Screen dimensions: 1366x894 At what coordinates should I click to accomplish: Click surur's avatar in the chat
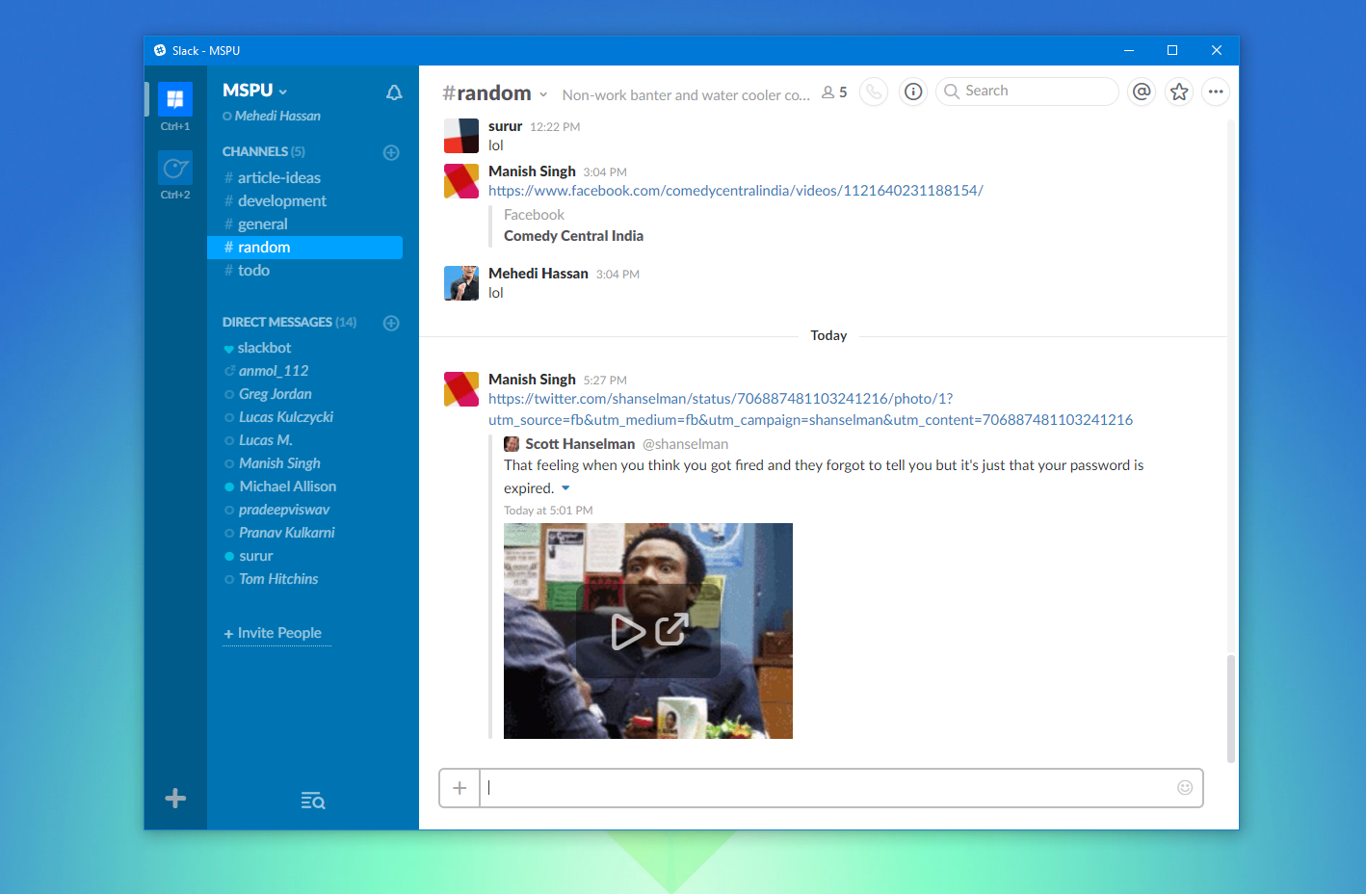461,136
